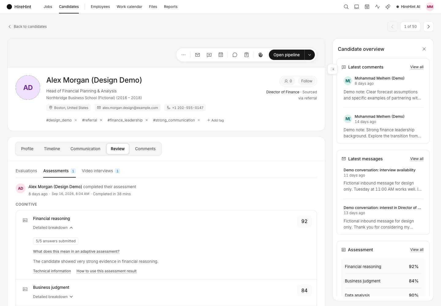This screenshot has width=441, height=306.
Task: Schedule via the toolbar calendar icon
Action: coord(221,55)
